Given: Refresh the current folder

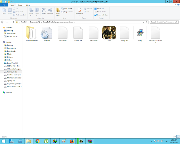Looking at the screenshot, I should coord(147,22).
